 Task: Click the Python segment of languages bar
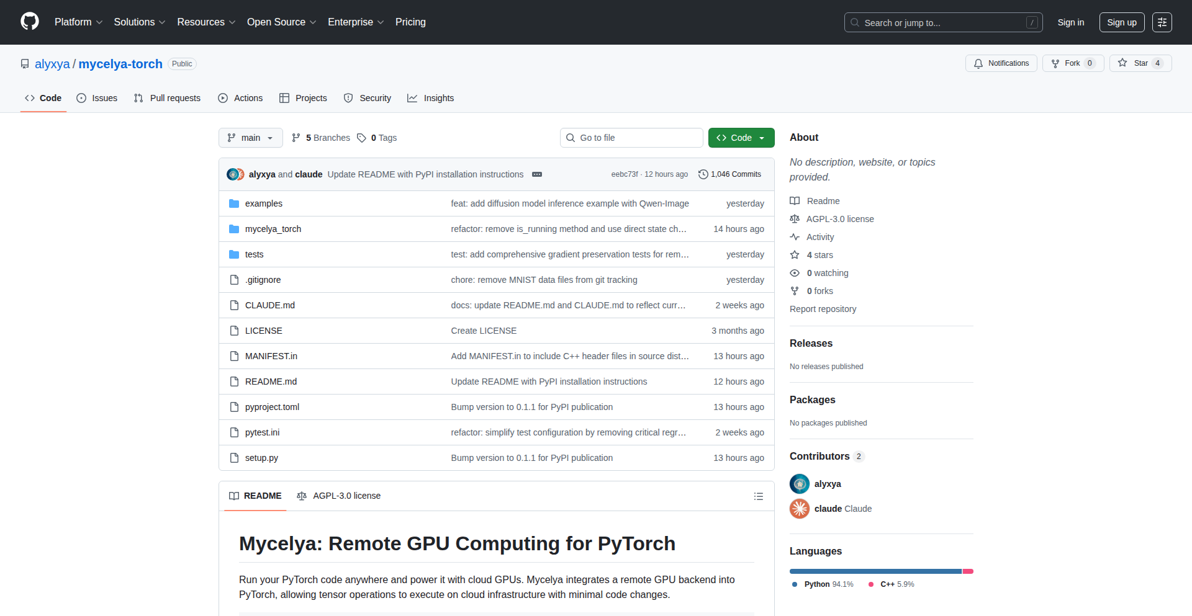[x=875, y=571]
